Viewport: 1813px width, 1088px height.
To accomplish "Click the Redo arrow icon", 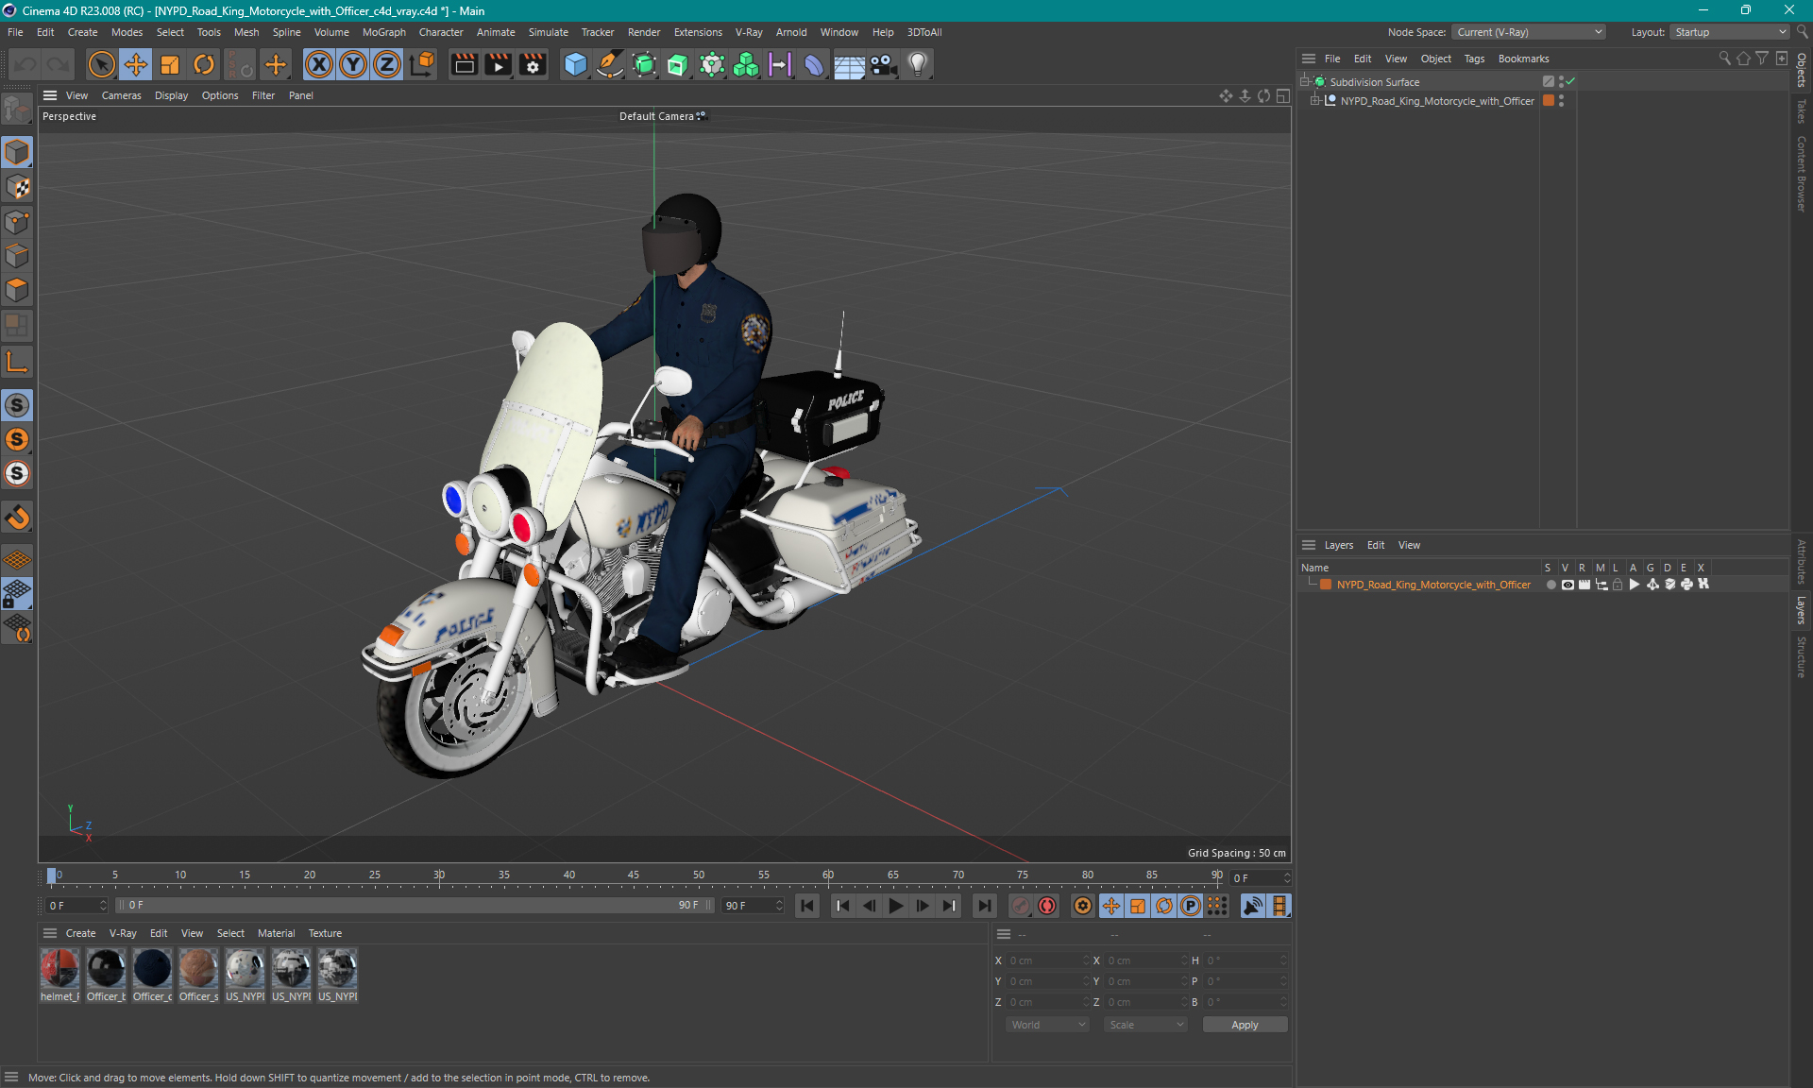I will point(59,64).
